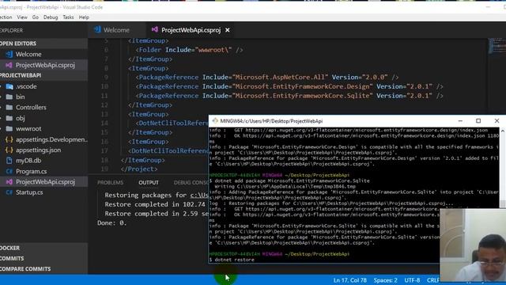Expand the wwwroot folder

(28, 128)
